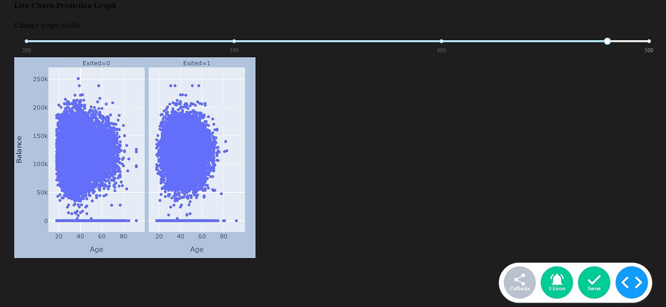Screen dimensions: 666x307
Task: Select the green error notification circle
Action: 557,283
